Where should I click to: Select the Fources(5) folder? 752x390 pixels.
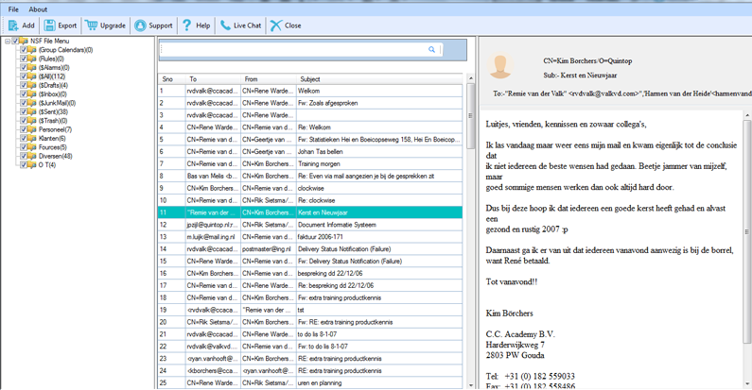click(53, 147)
